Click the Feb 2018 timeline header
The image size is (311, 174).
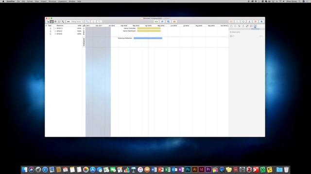124,26
